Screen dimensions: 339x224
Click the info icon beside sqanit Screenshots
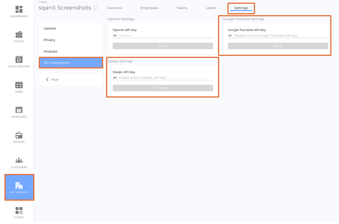pyautogui.click(x=95, y=8)
